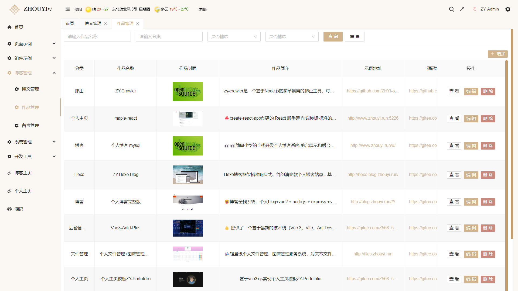Image resolution: width=518 pixels, height=291 pixels.
Task: Click the ZY.Crawler cover thumbnail
Action: (x=188, y=91)
